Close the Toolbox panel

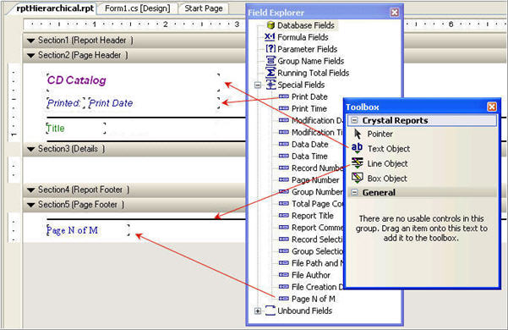pyautogui.click(x=492, y=107)
